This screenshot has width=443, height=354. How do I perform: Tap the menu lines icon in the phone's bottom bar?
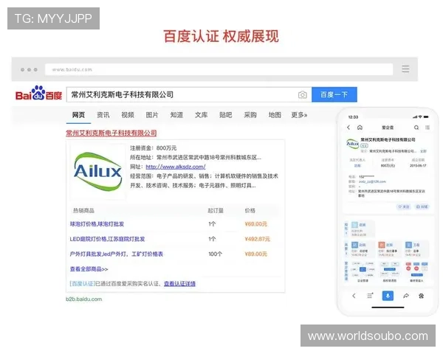click(x=370, y=296)
